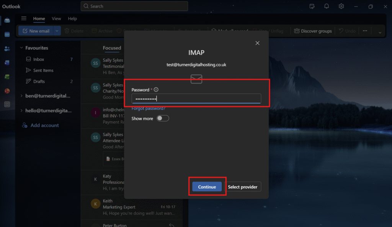The height and width of the screenshot is (227, 392).
Task: Click the Select provider button
Action: (242, 187)
